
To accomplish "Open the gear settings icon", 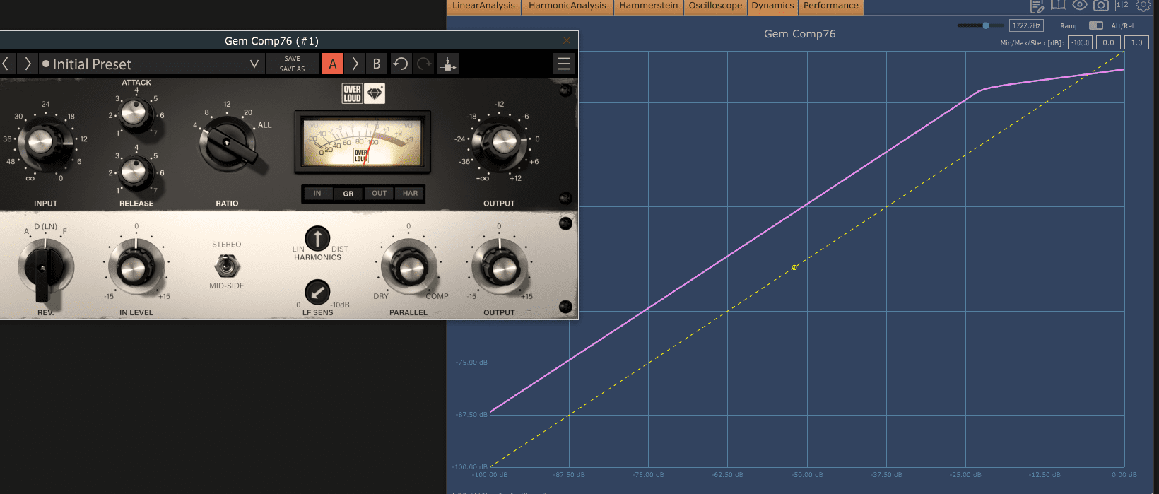I will (x=1143, y=5).
